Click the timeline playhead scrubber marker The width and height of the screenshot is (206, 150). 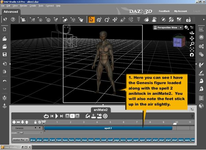tap(44, 122)
